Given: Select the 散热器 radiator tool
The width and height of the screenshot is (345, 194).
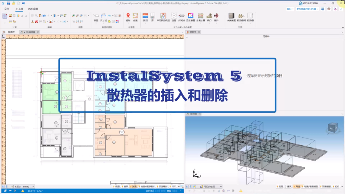Looking at the screenshot, I should point(250,17).
